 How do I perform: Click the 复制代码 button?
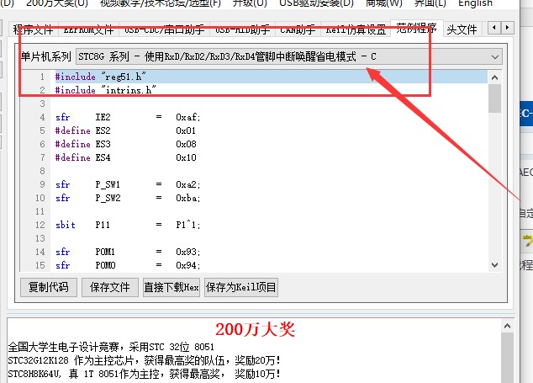click(49, 287)
